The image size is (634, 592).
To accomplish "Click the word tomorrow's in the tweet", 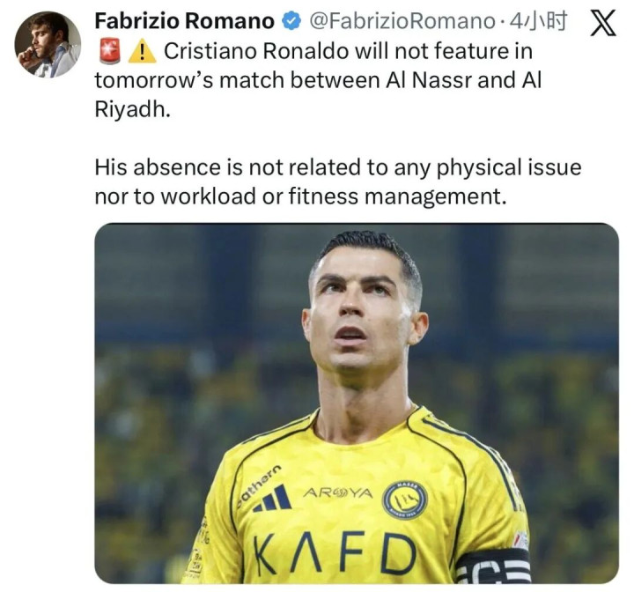I will click(153, 80).
